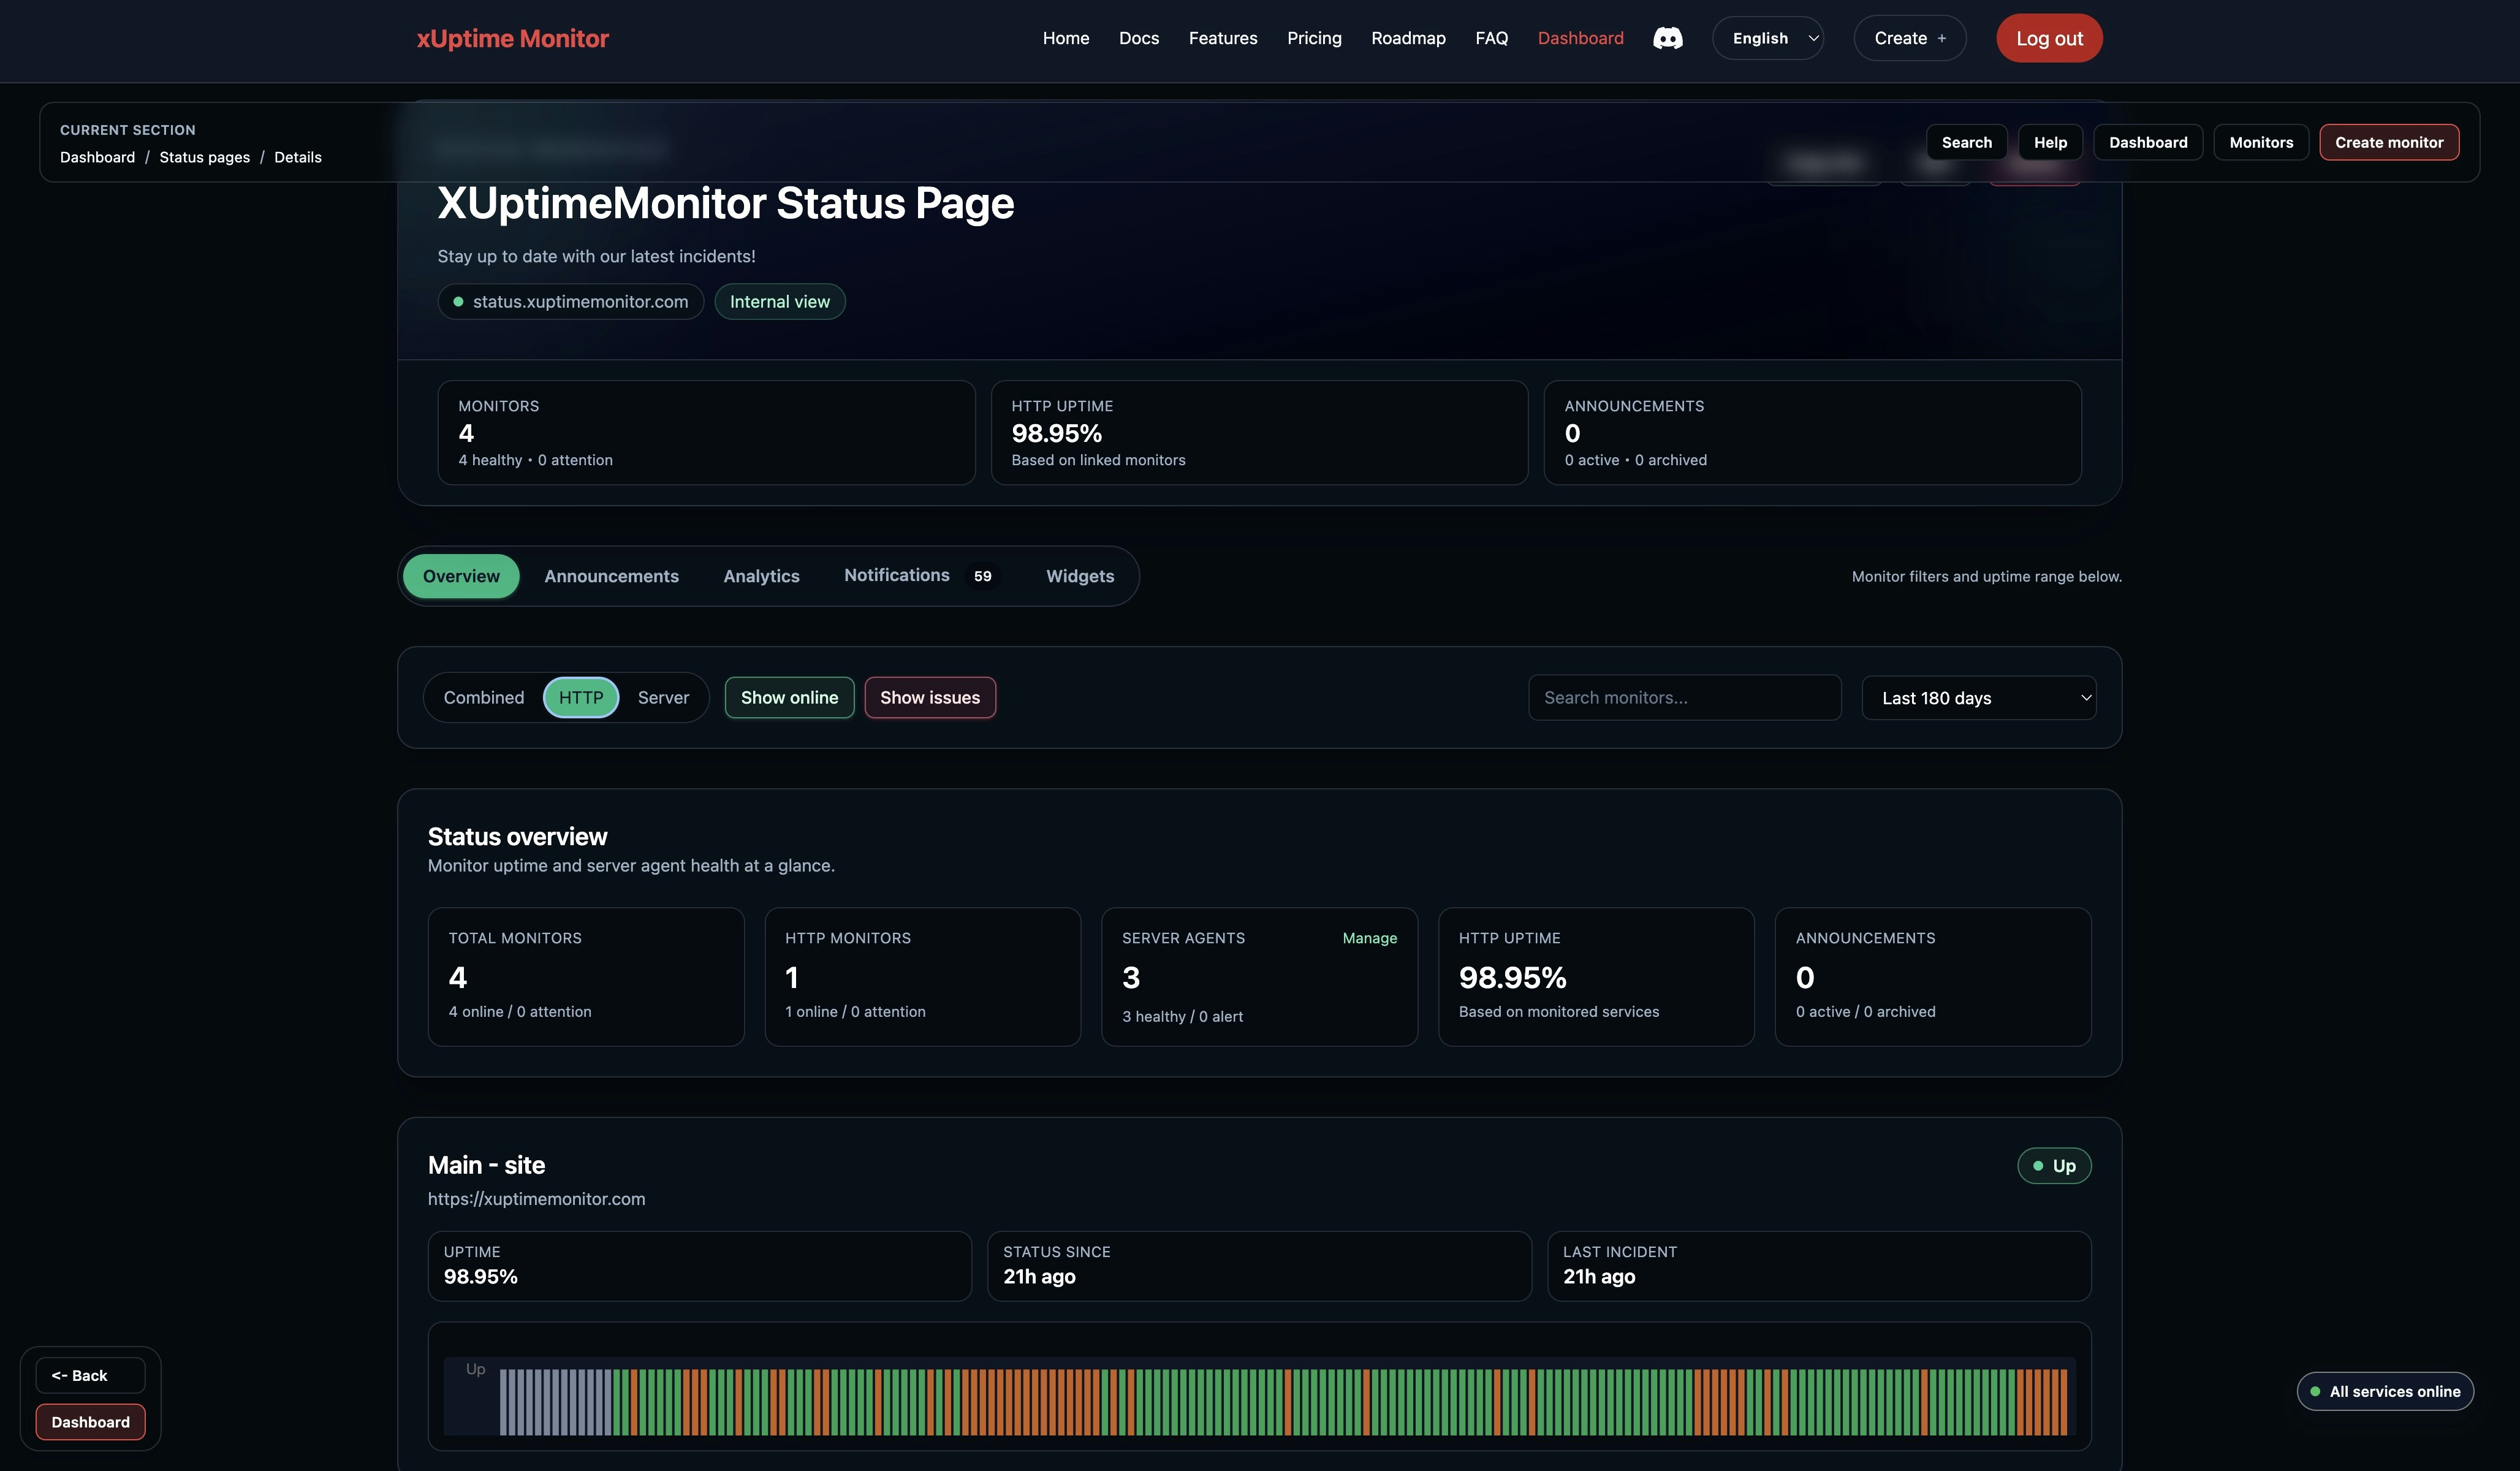Click the top Announcements summary card
Image resolution: width=2520 pixels, height=1471 pixels.
pos(1812,433)
